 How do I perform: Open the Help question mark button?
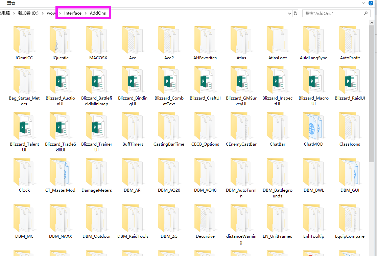click(x=371, y=3)
